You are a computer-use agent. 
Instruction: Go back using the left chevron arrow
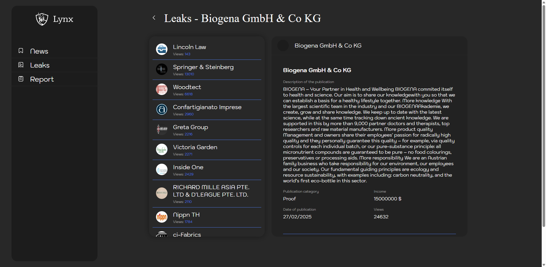(x=154, y=18)
